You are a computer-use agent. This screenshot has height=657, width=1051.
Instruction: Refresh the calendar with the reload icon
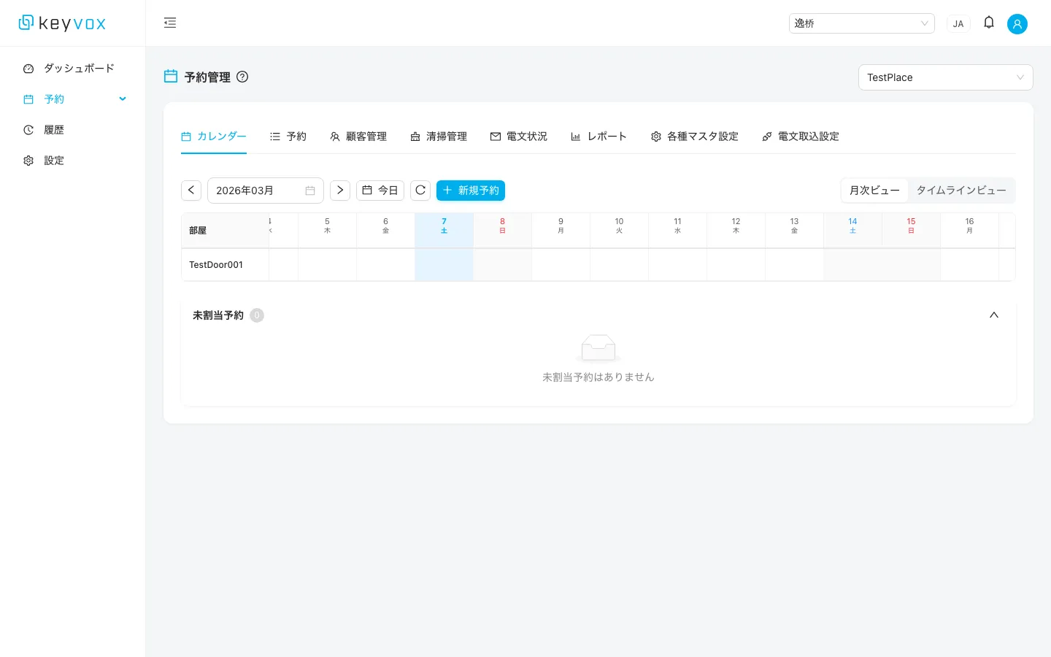(420, 191)
